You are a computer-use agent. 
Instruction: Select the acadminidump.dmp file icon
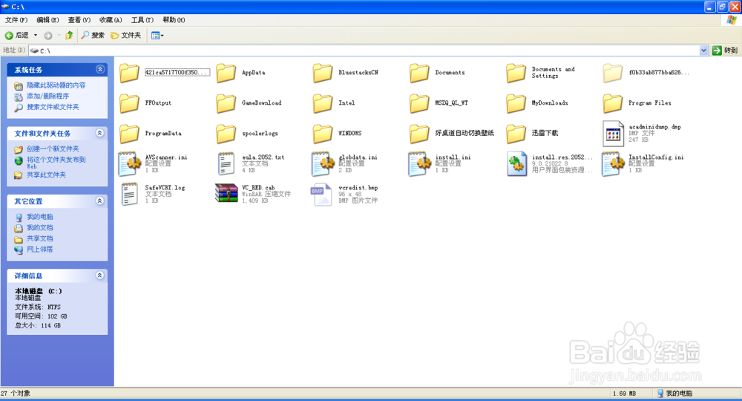click(x=613, y=134)
